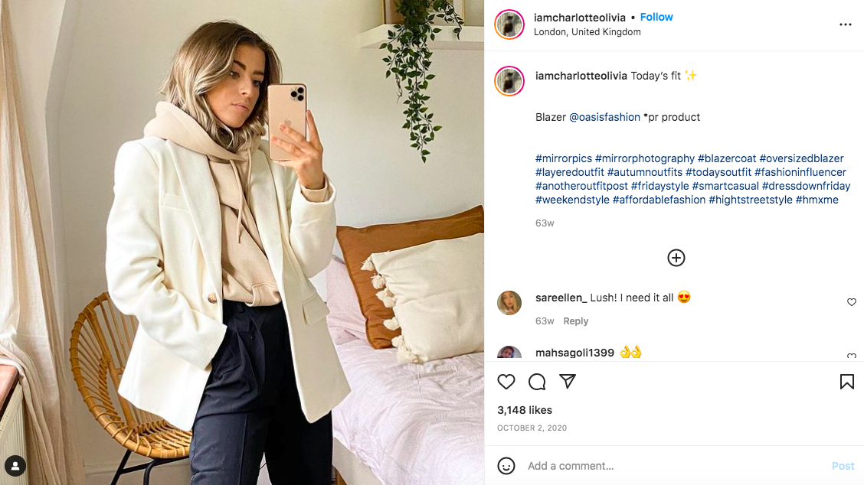
Task: Open the London, United Kingdom location link
Action: point(587,32)
